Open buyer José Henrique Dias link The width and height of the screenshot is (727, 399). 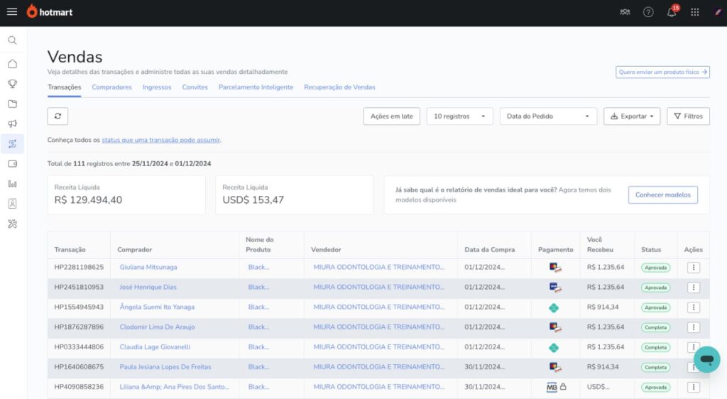click(x=148, y=288)
